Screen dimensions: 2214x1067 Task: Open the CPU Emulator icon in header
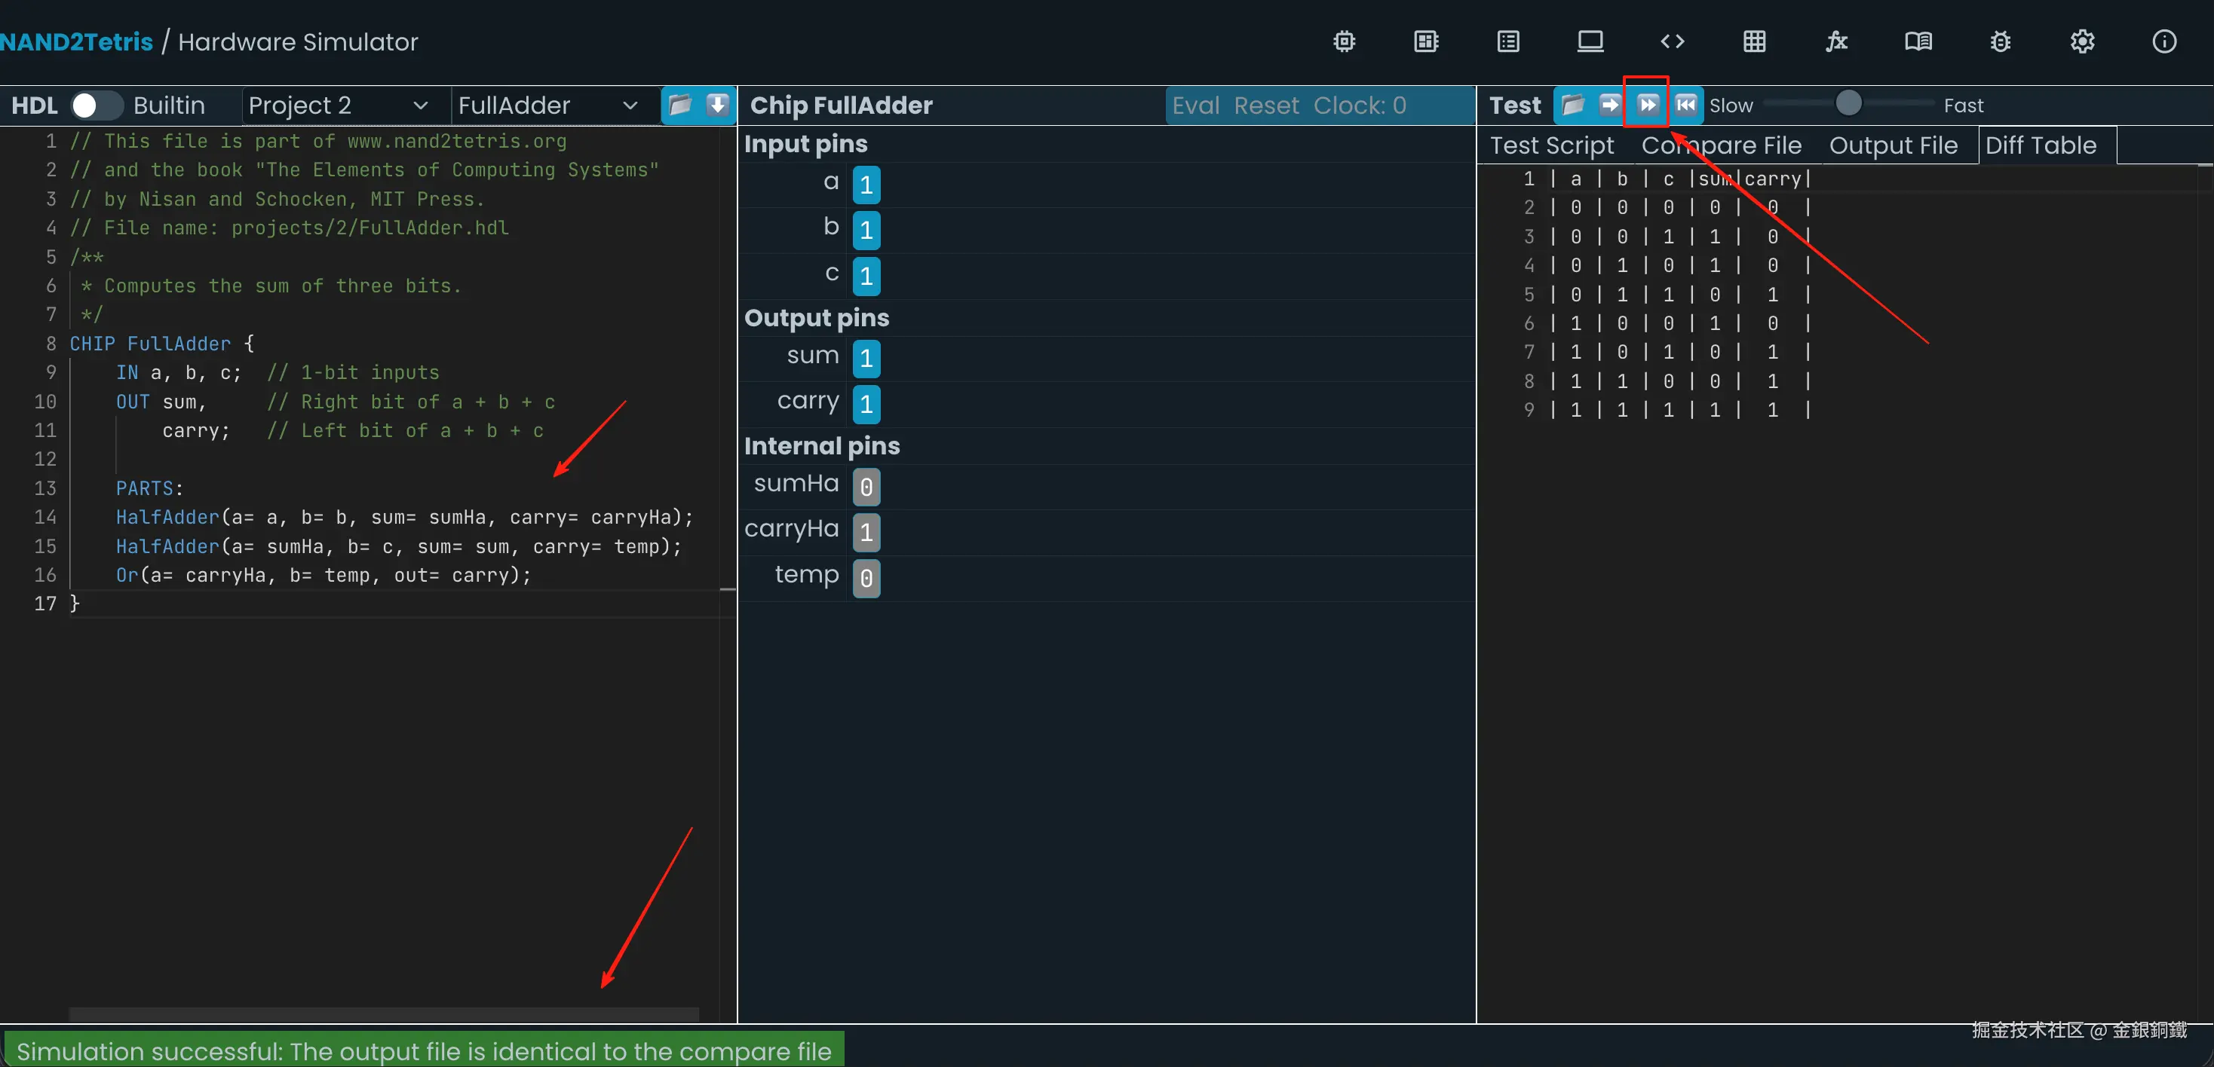[x=1426, y=41]
